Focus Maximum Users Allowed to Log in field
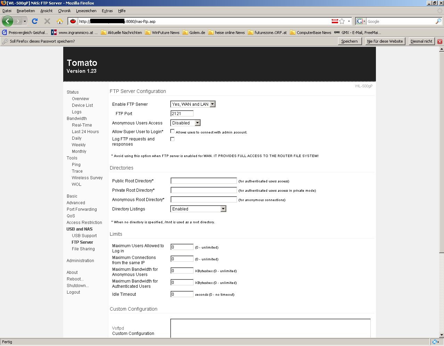The image size is (444, 346). [182, 247]
